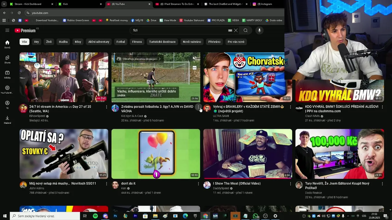Select the Vše filter chip

(x=24, y=42)
